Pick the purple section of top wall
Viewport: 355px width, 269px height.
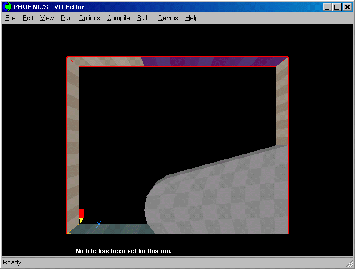pos(214,61)
